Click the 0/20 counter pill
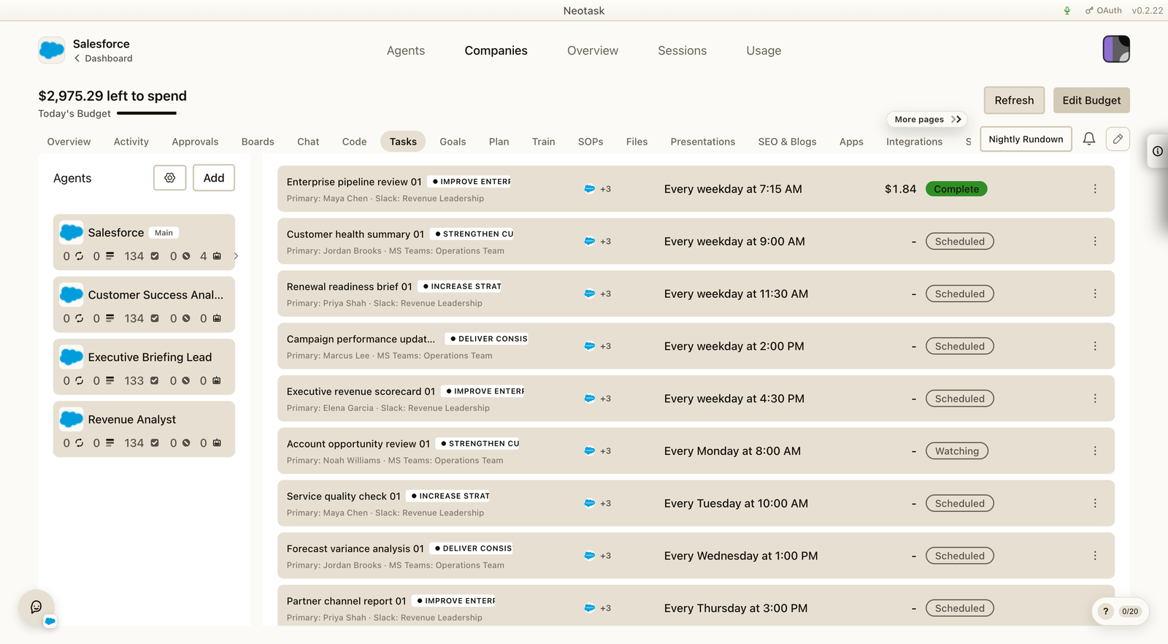 [x=1130, y=611]
